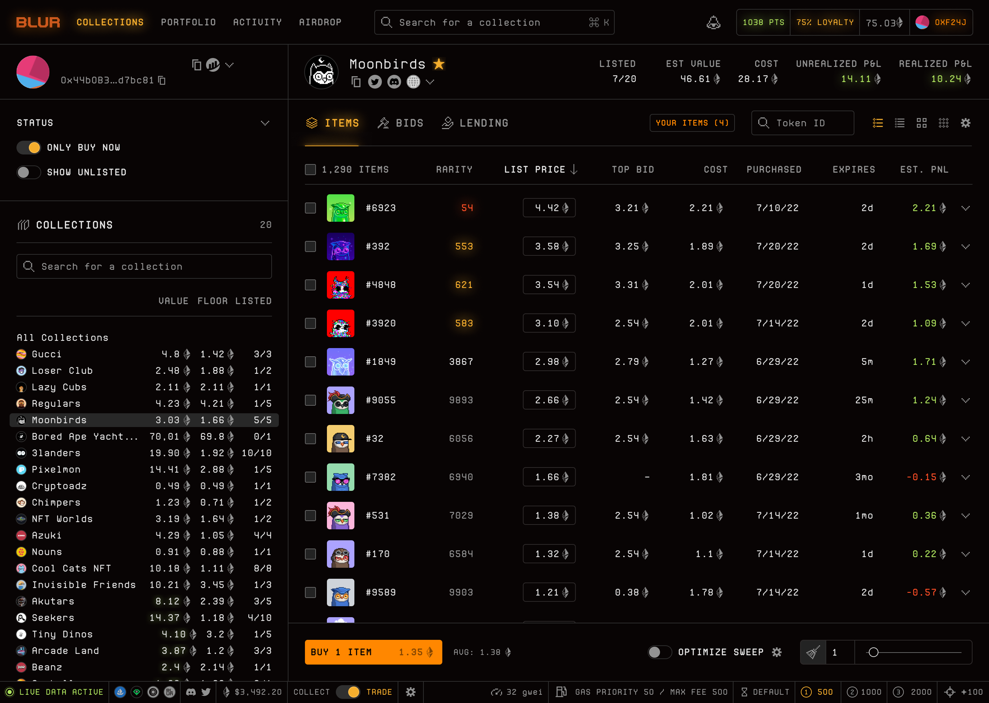Enable the Optimize Sweep toggle
This screenshot has width=989, height=703.
[659, 652]
